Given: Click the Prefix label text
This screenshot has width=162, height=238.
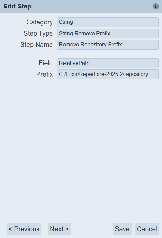Looking at the screenshot, I should click(x=44, y=74).
